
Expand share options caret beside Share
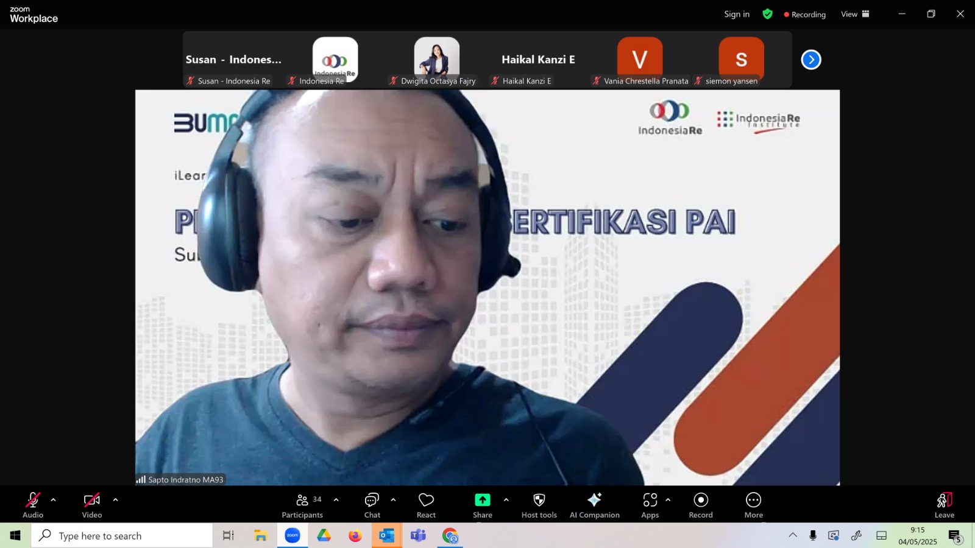506,500
